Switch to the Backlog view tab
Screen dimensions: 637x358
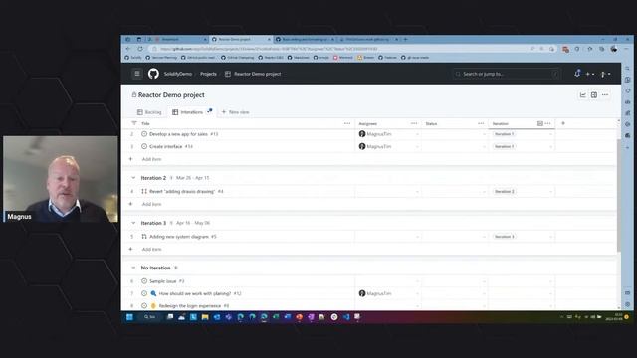pyautogui.click(x=149, y=112)
